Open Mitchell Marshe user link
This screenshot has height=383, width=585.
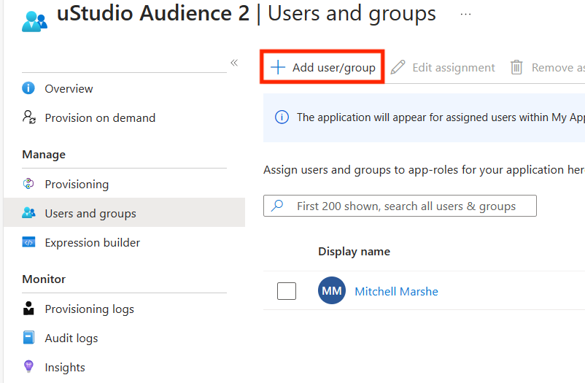tap(396, 291)
